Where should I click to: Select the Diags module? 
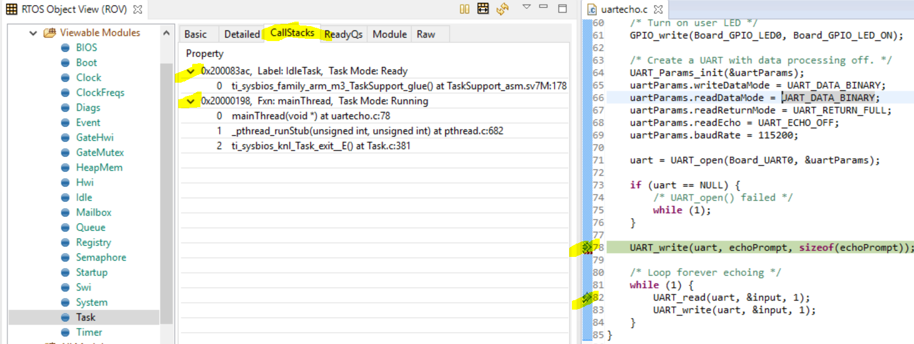coord(88,108)
